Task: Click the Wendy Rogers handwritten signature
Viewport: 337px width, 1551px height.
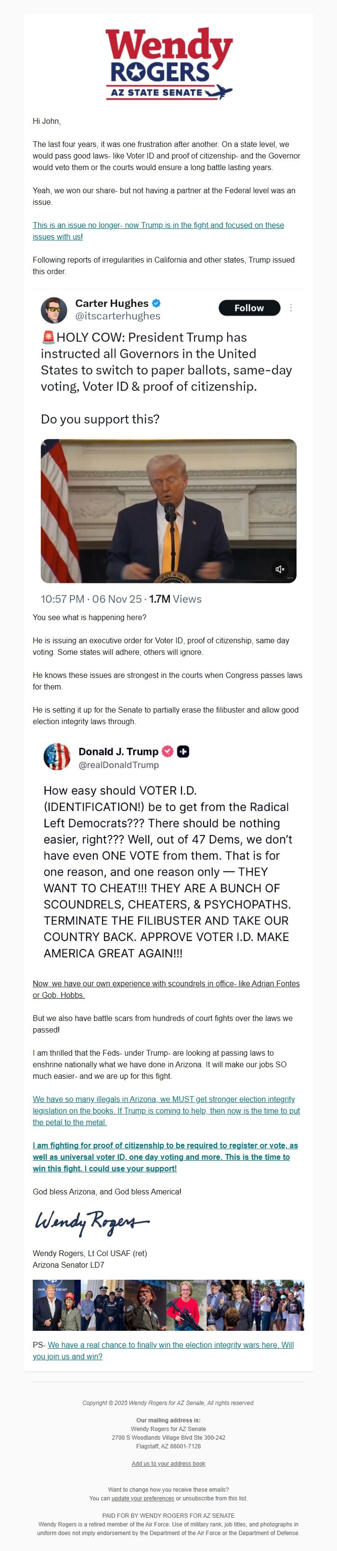Action: tap(91, 1221)
